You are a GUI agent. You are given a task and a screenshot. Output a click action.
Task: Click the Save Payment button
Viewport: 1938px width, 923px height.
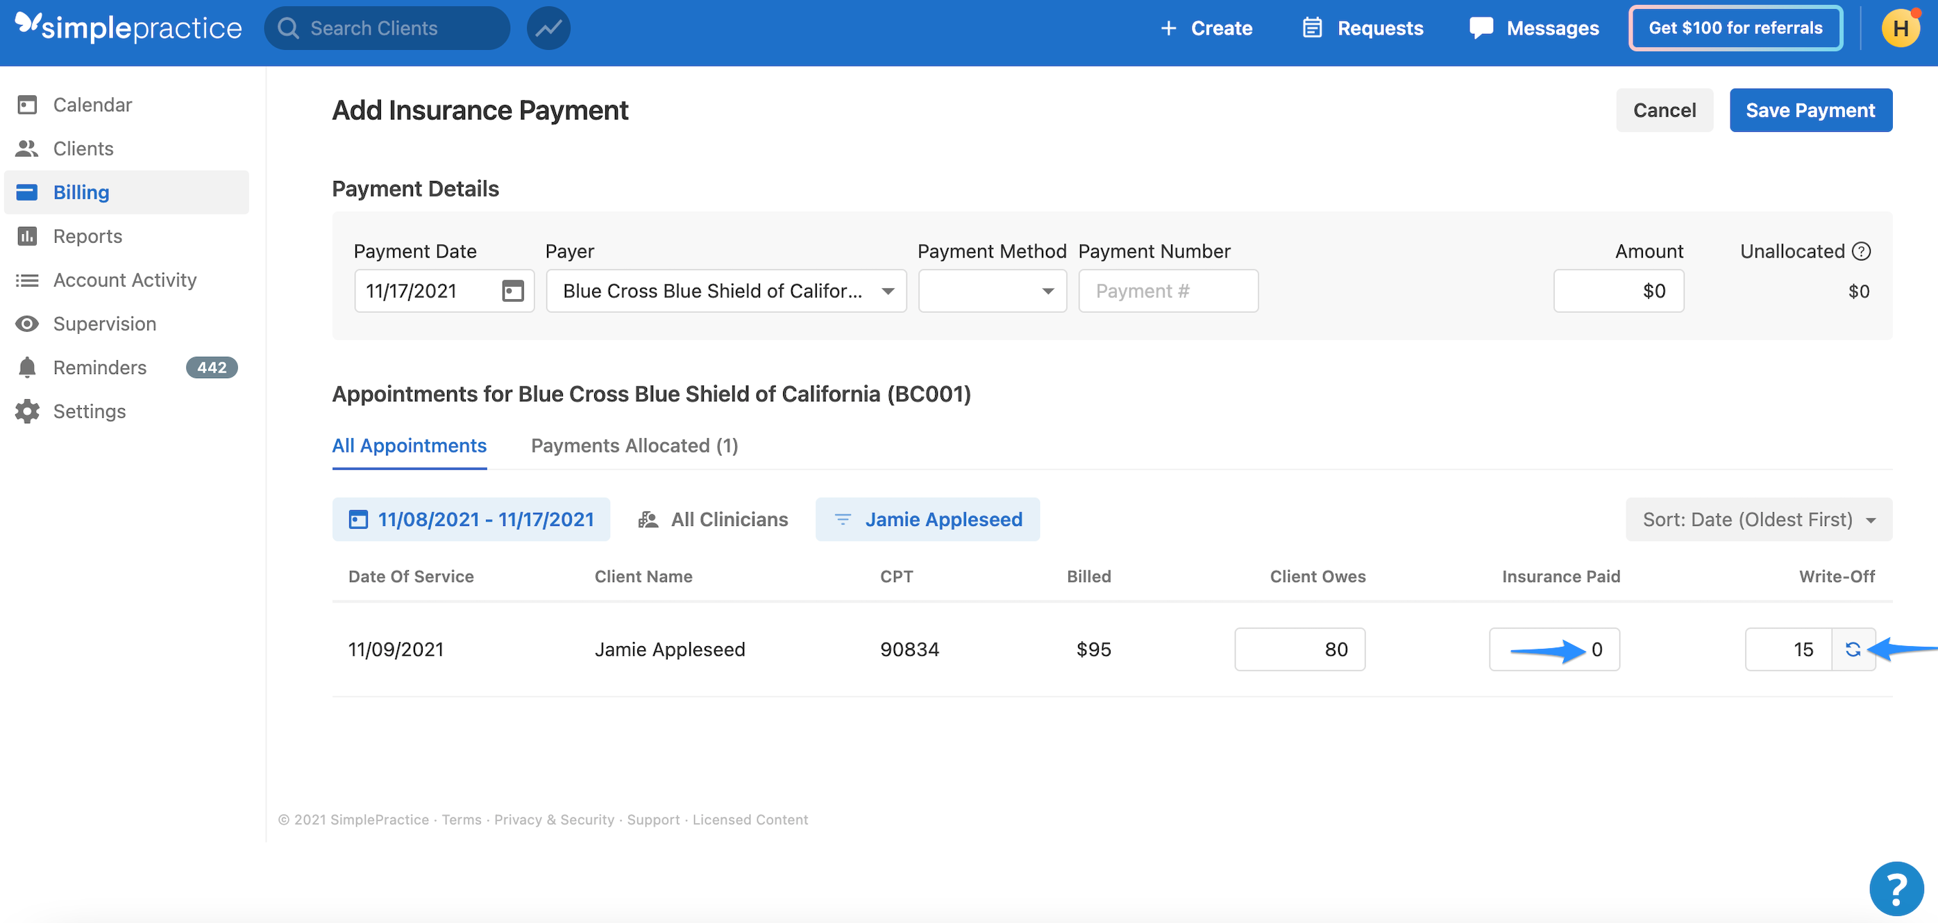1810,110
